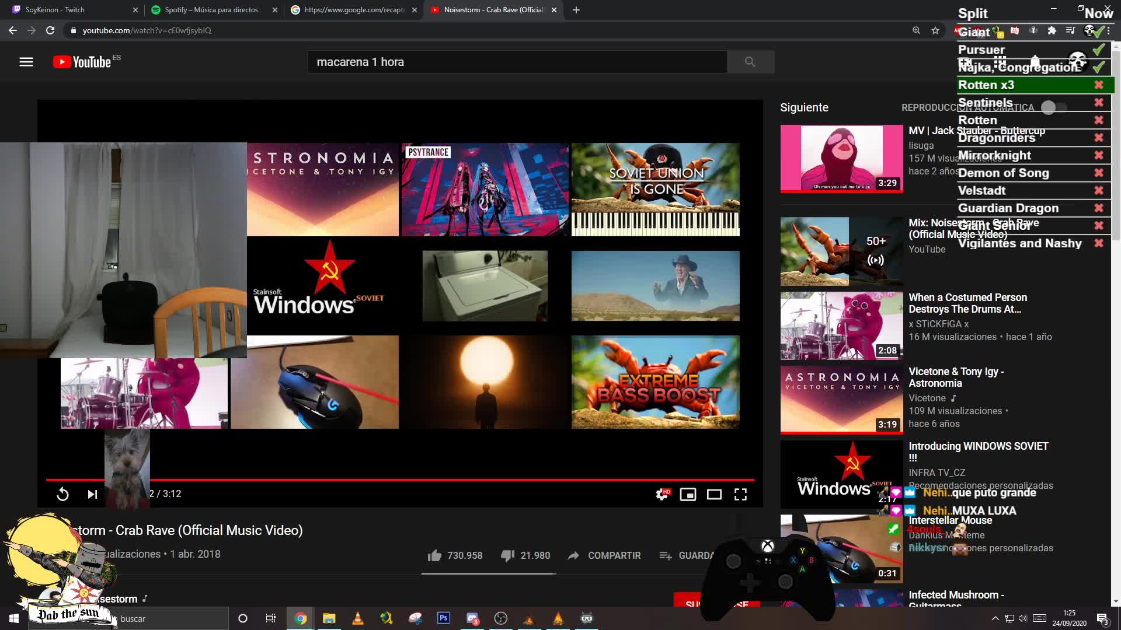The height and width of the screenshot is (630, 1121).
Task: Open Windows Task View
Action: click(x=270, y=618)
